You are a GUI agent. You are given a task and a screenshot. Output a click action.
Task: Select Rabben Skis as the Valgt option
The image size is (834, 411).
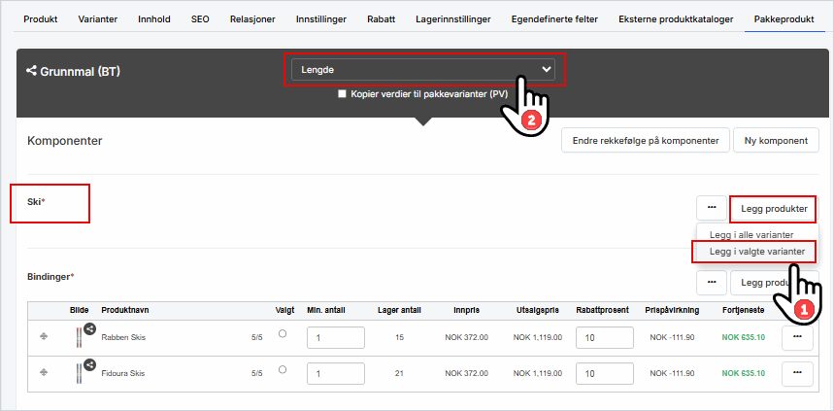283,333
